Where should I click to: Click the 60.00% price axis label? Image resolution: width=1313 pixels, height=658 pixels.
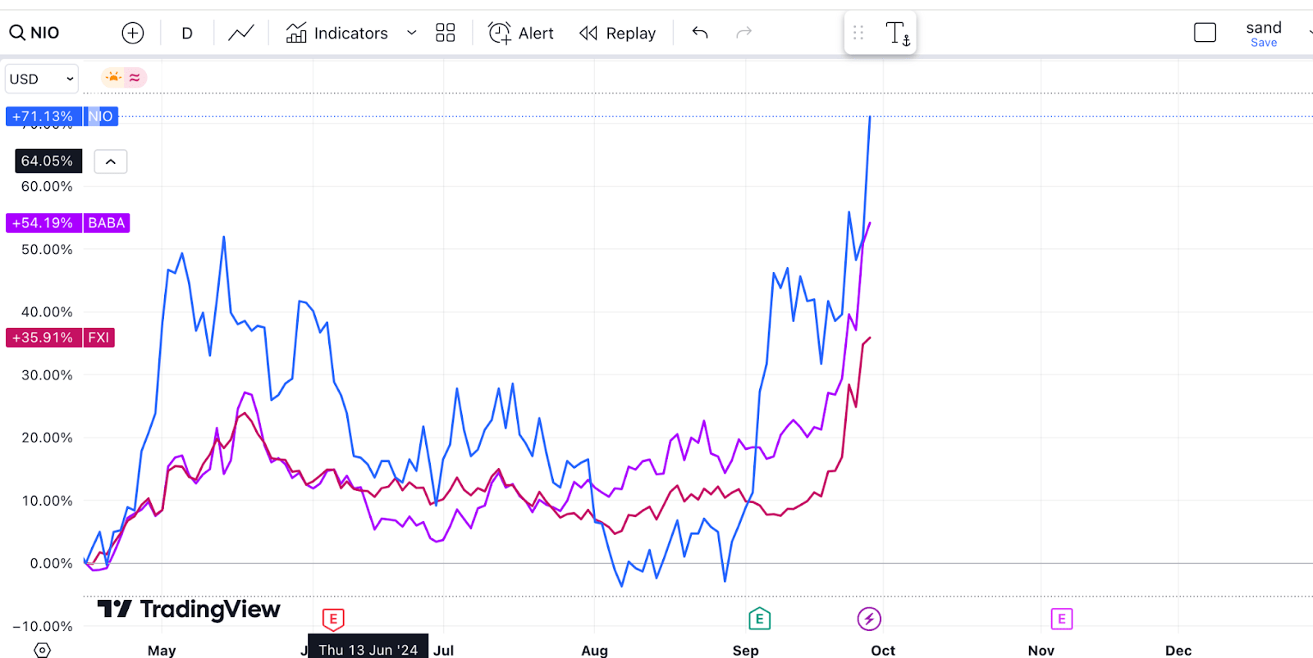(x=47, y=187)
